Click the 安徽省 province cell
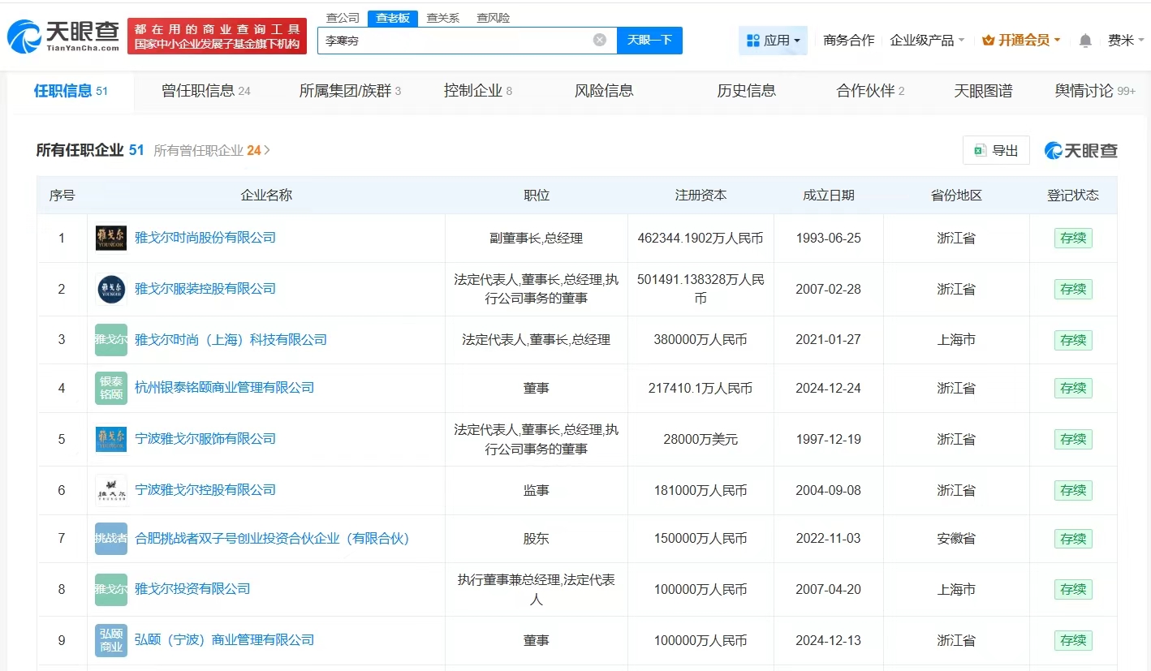1151x671 pixels. pyautogui.click(x=956, y=539)
